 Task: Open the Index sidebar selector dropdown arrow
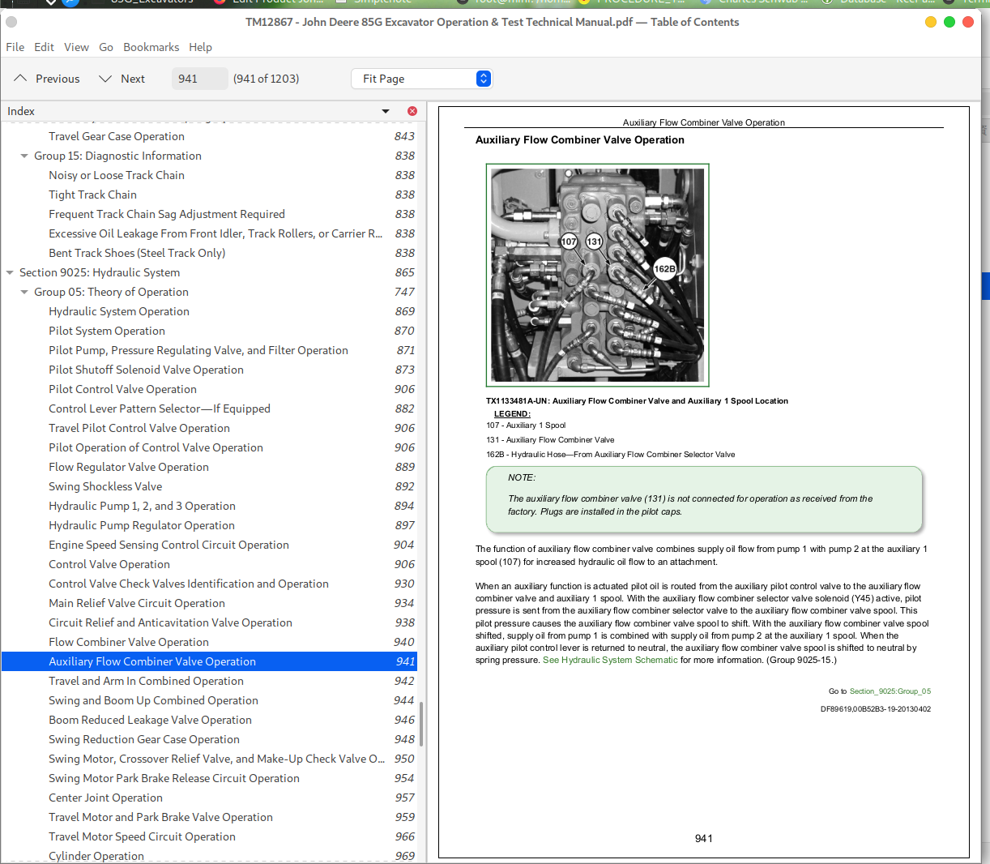pyautogui.click(x=386, y=111)
